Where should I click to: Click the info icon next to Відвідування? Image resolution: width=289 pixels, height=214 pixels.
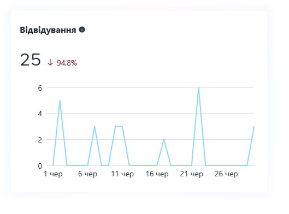point(82,29)
